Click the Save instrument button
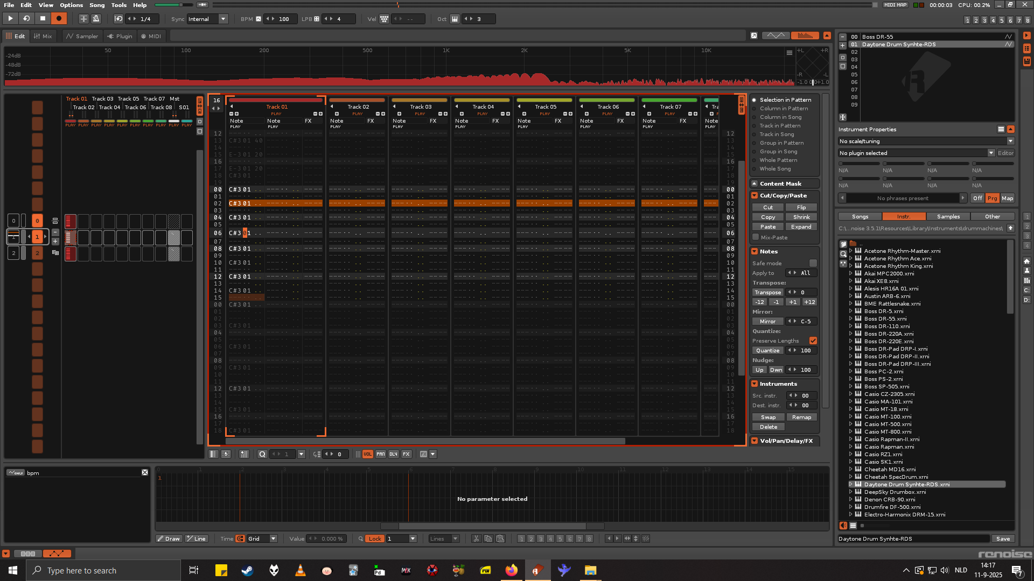This screenshot has height=581, width=1034. [1003, 539]
